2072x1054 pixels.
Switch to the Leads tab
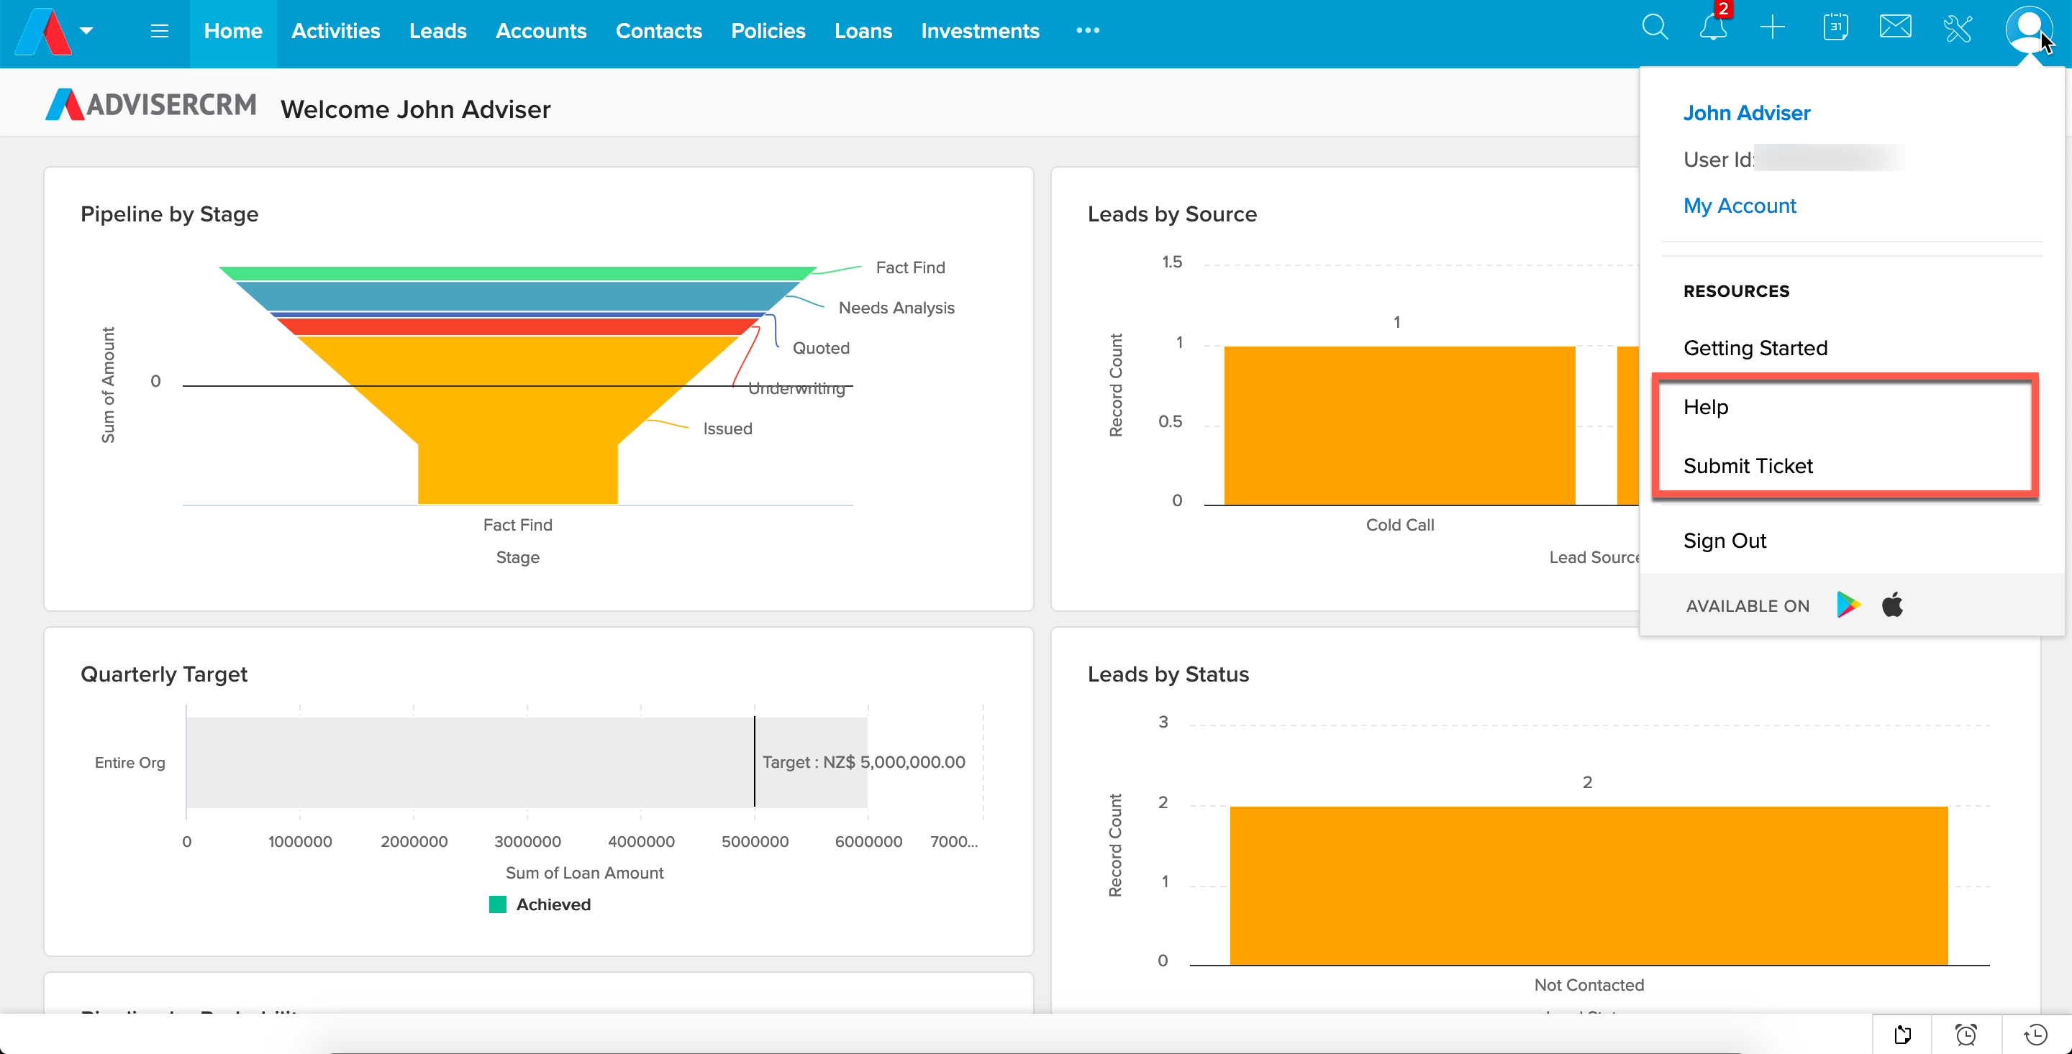[437, 30]
